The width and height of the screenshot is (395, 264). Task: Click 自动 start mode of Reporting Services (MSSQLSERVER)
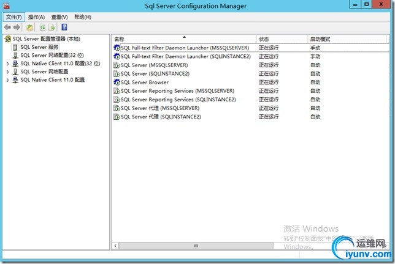click(315, 91)
